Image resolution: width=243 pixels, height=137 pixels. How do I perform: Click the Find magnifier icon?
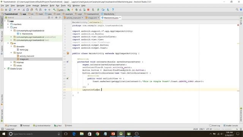pos(36,10)
